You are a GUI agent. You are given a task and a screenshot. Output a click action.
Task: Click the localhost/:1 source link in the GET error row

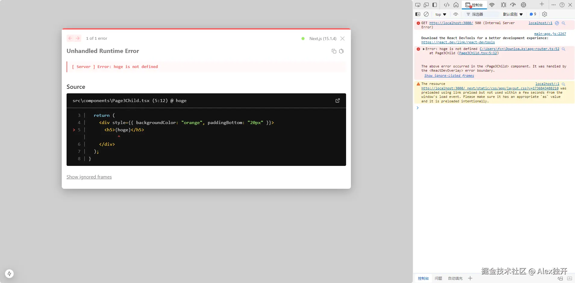[540, 23]
